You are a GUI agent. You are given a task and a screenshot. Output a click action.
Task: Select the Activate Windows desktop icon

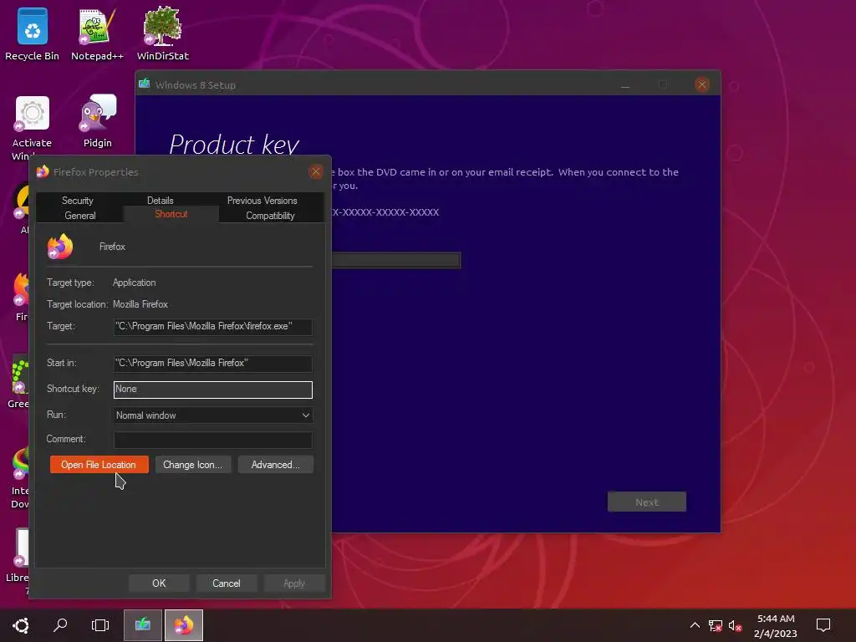click(x=33, y=128)
